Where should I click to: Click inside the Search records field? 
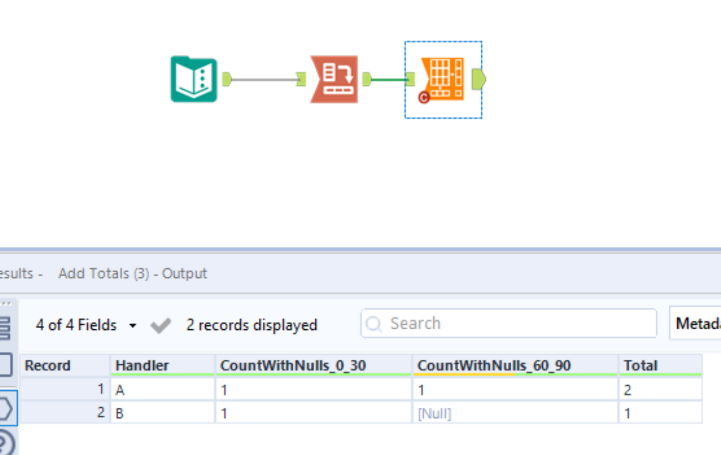coord(507,323)
